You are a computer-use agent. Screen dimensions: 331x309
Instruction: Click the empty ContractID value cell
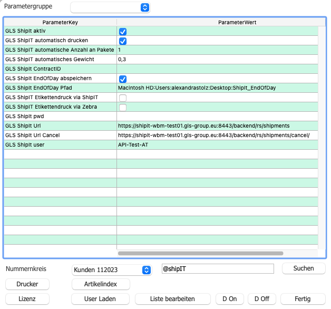[x=218, y=69]
